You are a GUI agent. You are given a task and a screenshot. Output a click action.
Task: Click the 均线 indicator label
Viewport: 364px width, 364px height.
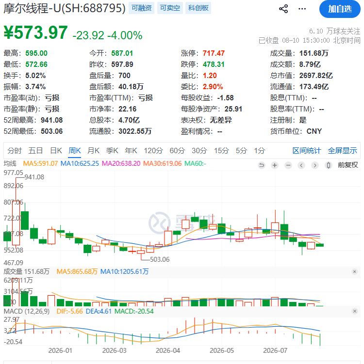click(10, 163)
